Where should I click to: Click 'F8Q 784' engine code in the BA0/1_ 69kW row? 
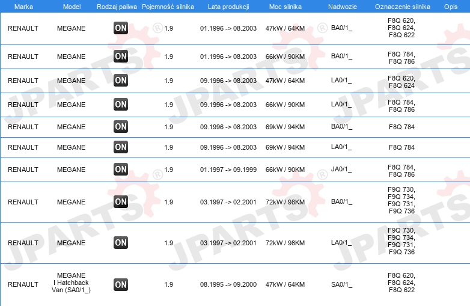click(x=401, y=127)
